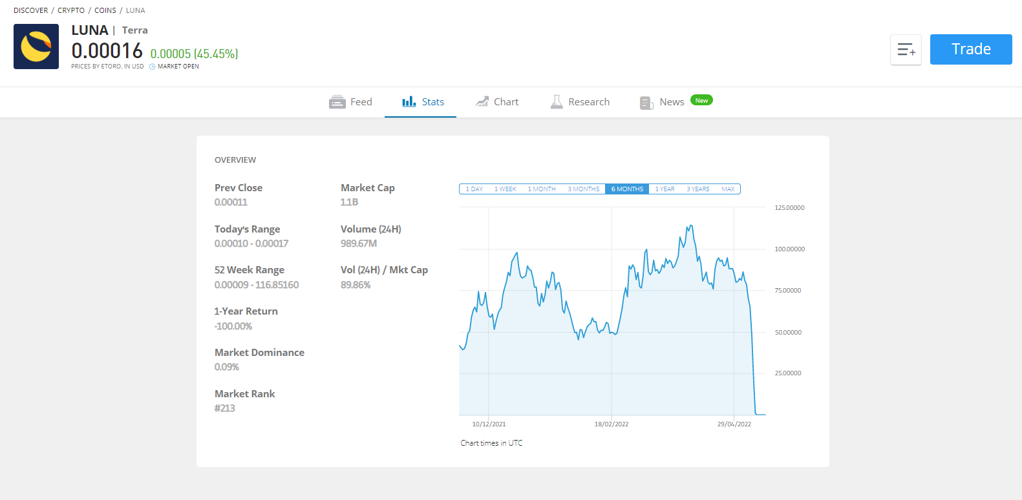Screen dimensions: 1022x500
Task: Select the 3 MONTHS chart range
Action: pyautogui.click(x=583, y=189)
